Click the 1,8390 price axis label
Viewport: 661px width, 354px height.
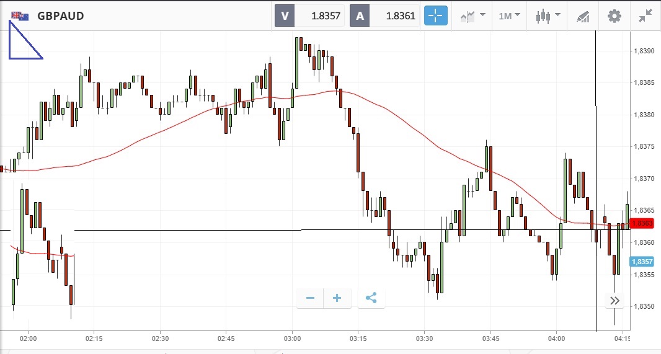coord(645,51)
